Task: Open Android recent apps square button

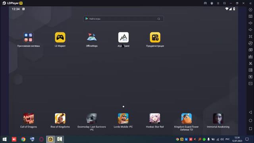Action: click(250, 129)
